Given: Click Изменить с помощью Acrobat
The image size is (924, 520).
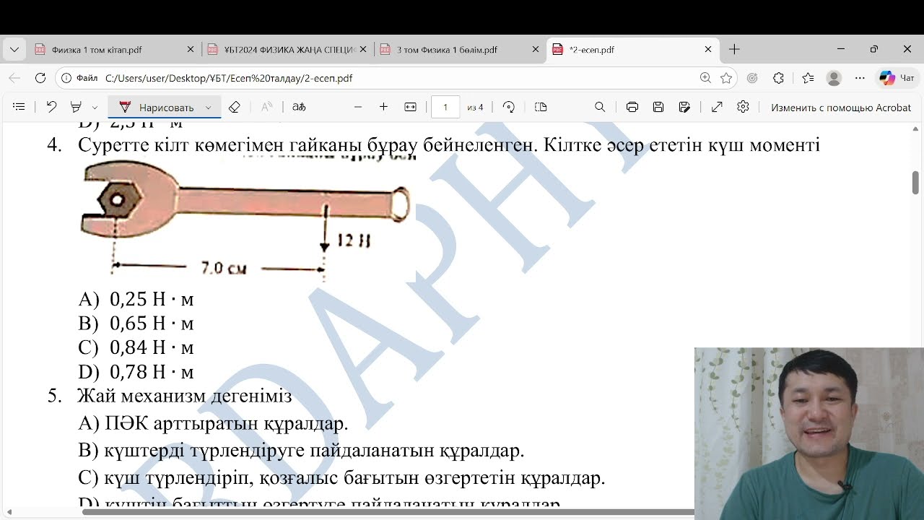Looking at the screenshot, I should [x=841, y=108].
